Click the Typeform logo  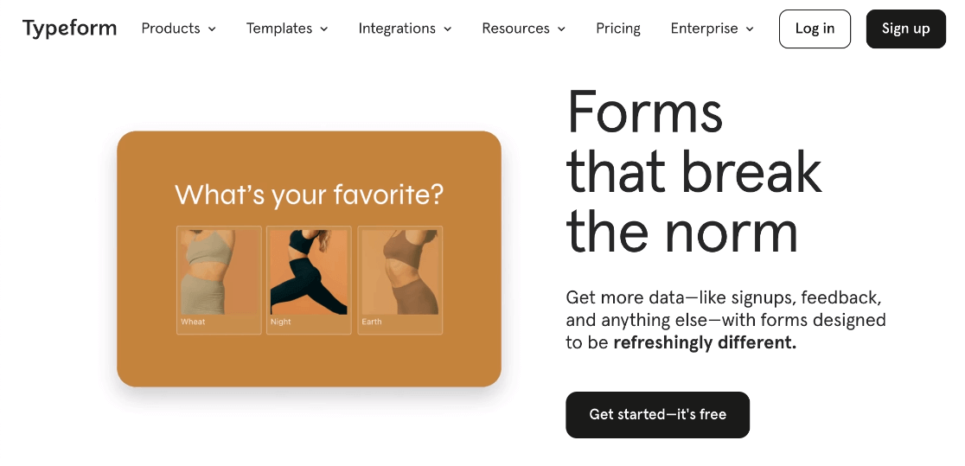[69, 29]
